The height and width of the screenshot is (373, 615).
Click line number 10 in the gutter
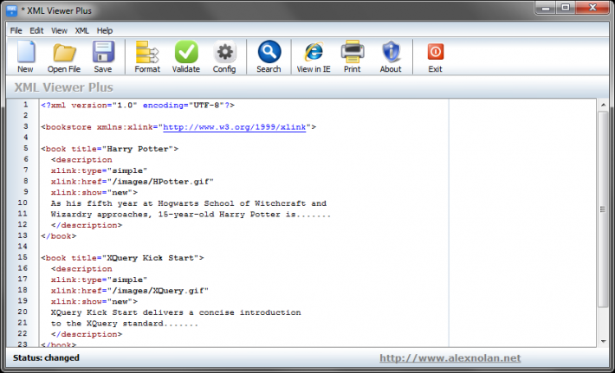point(23,203)
